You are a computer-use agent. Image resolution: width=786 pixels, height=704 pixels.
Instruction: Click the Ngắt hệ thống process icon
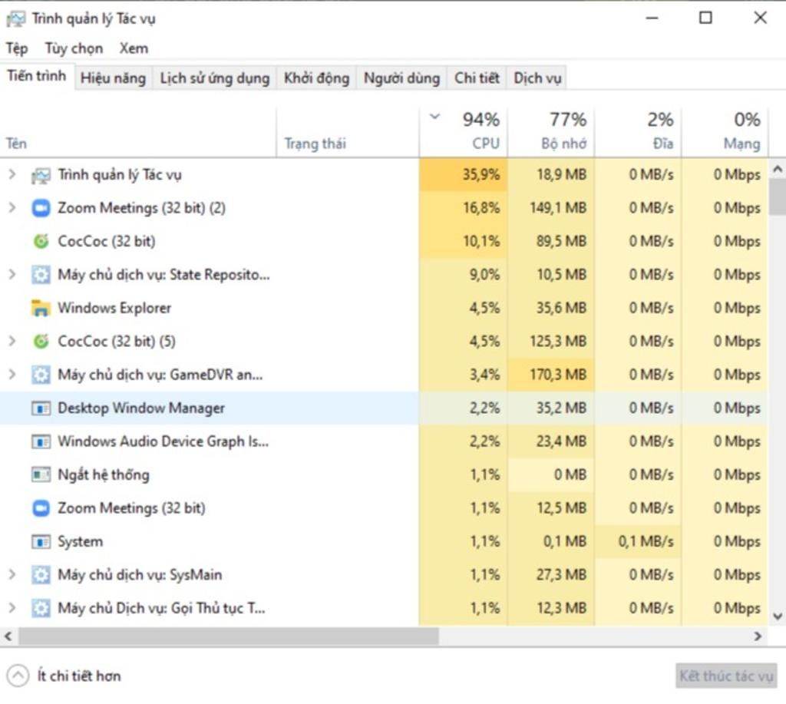click(41, 474)
